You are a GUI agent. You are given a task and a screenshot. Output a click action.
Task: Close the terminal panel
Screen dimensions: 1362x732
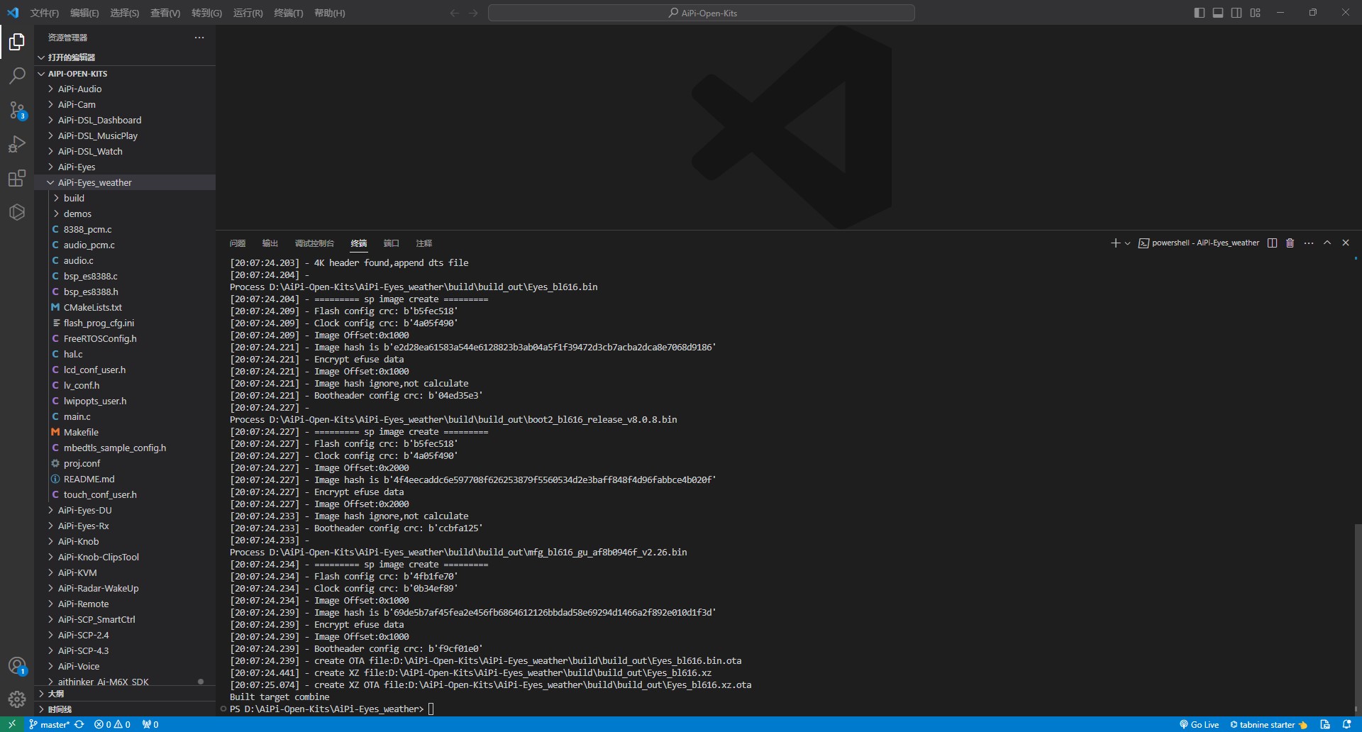[x=1346, y=243]
